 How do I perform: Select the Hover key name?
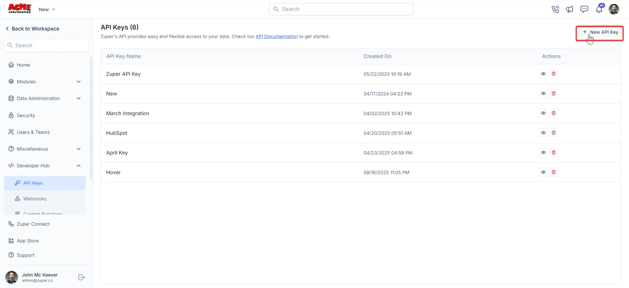click(113, 173)
